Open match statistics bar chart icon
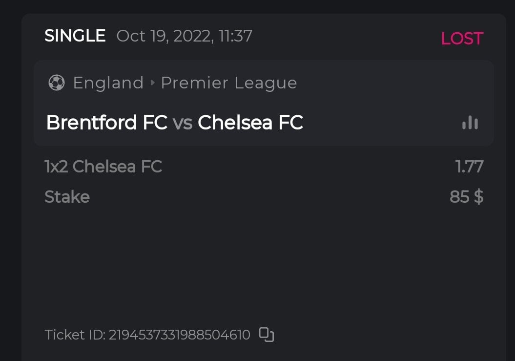 (470, 123)
